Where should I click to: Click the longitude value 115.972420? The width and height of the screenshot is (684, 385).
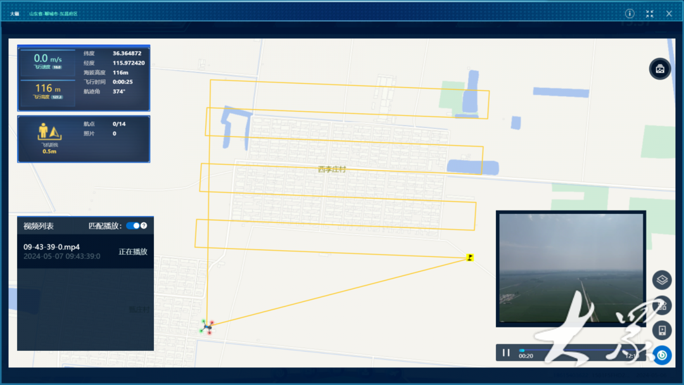(x=129, y=63)
